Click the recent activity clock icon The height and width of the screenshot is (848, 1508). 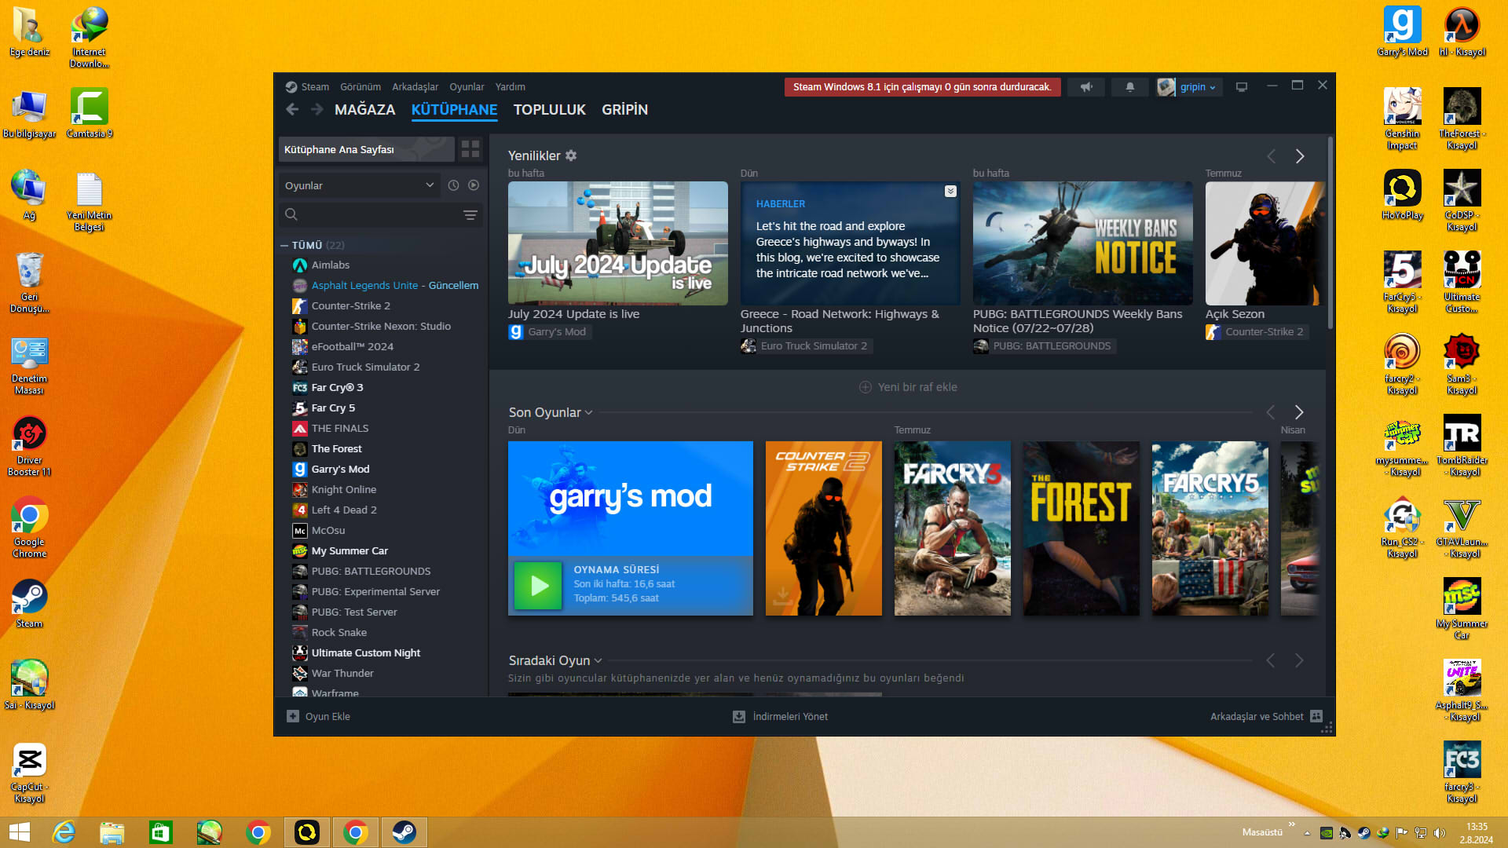[x=453, y=185]
